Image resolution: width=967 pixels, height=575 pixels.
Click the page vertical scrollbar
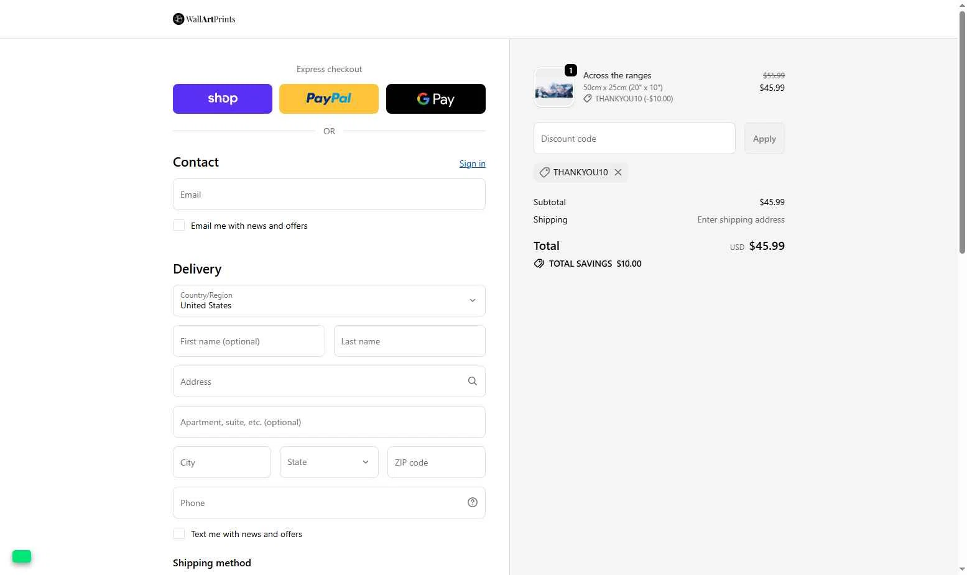(x=962, y=131)
